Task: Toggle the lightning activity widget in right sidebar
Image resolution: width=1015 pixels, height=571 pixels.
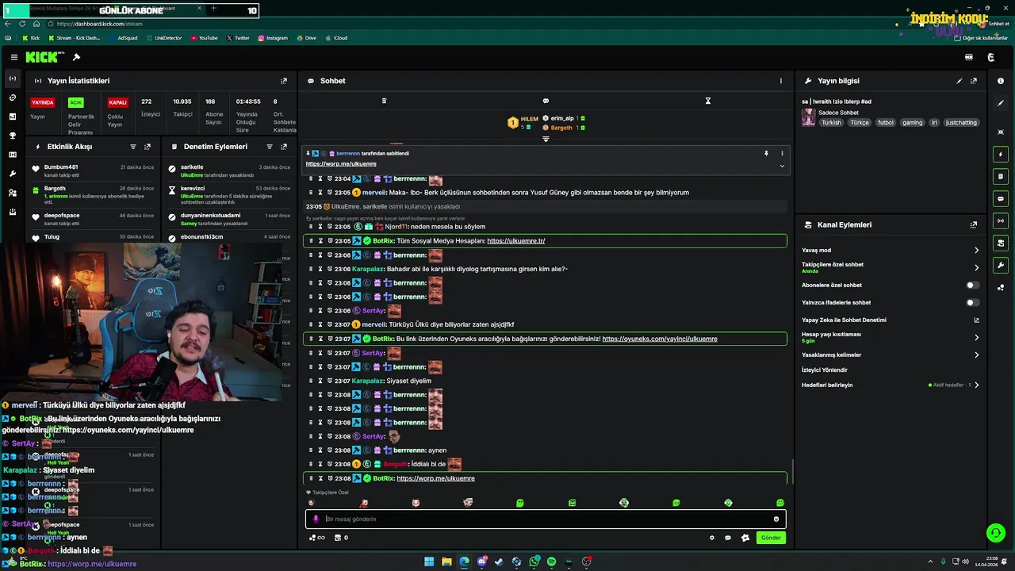Action: 1001,154
